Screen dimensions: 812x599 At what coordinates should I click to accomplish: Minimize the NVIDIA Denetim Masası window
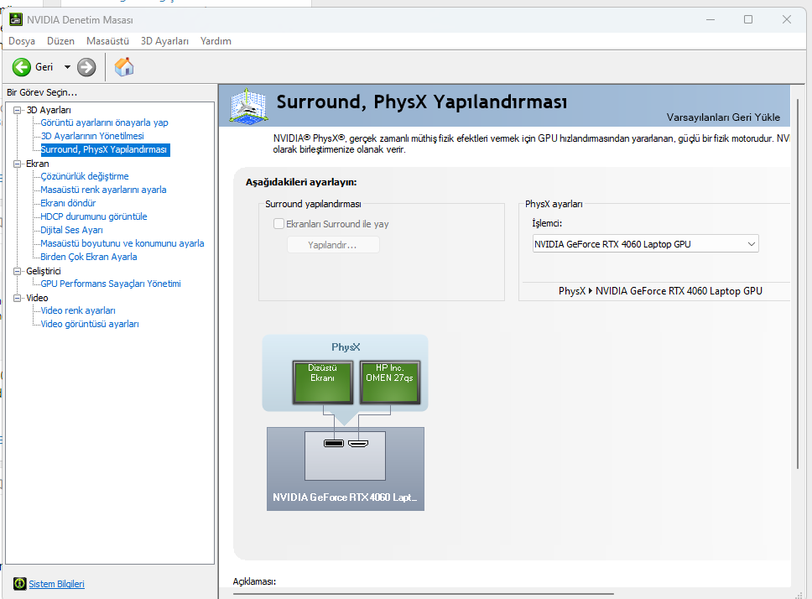[x=710, y=19]
